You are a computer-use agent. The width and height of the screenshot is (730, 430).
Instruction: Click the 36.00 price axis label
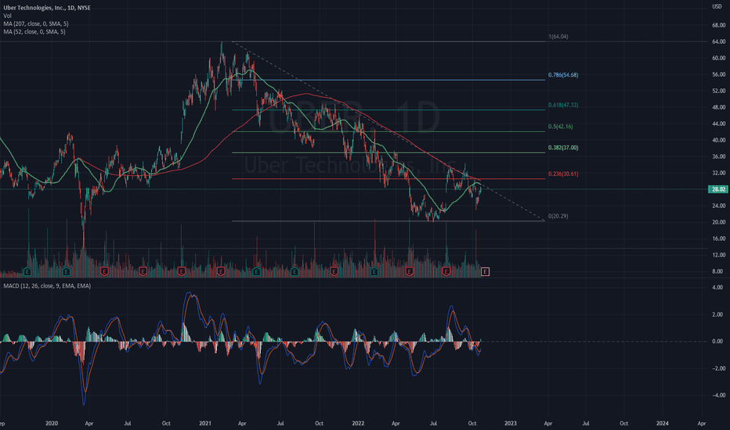(718, 156)
